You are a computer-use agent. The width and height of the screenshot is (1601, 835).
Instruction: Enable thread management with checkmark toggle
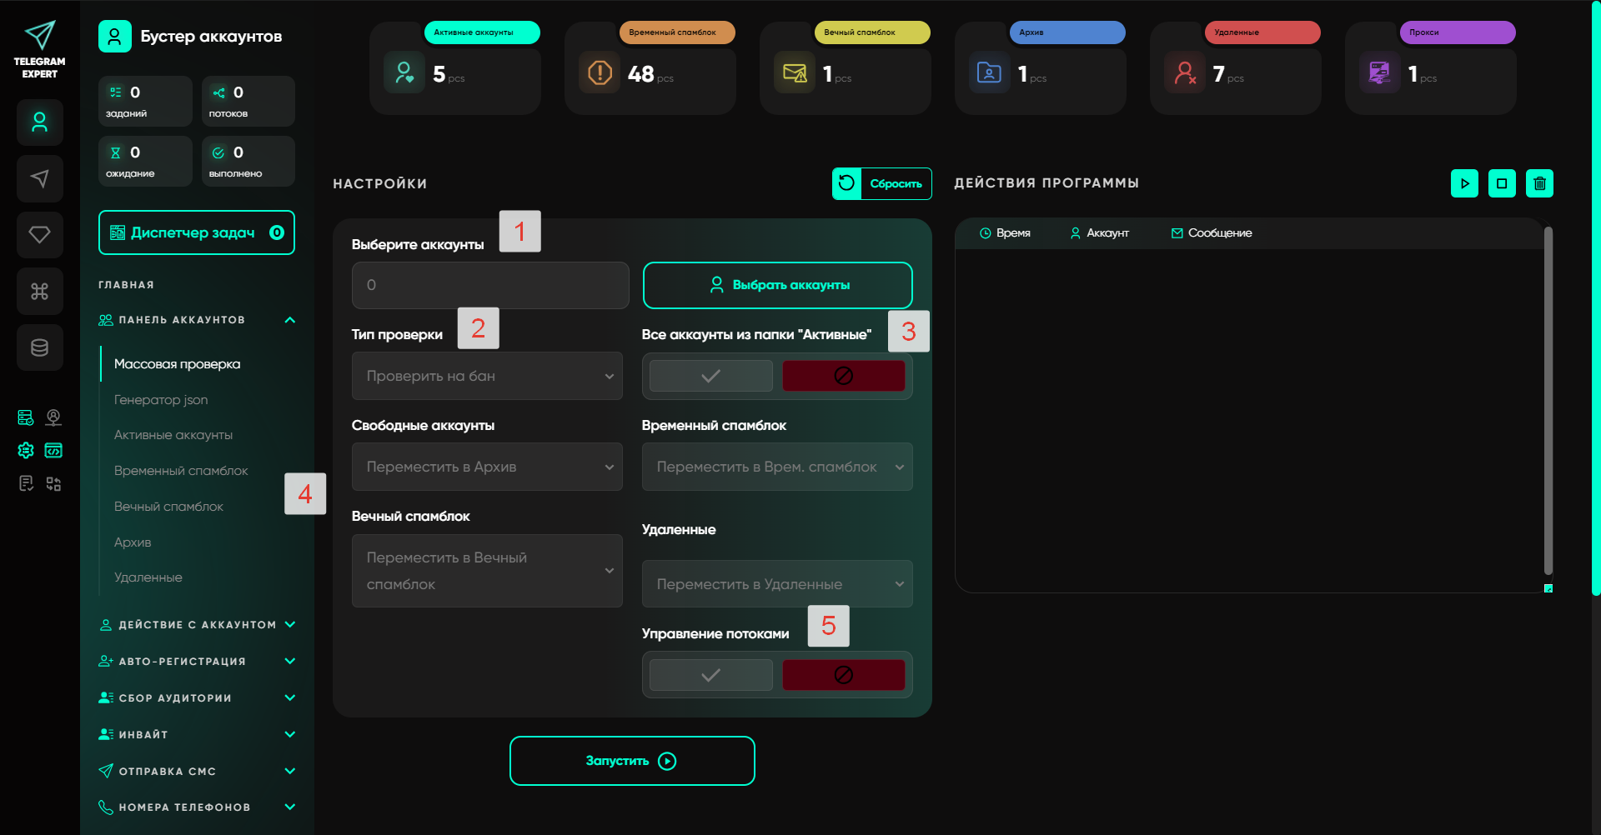[x=710, y=675]
